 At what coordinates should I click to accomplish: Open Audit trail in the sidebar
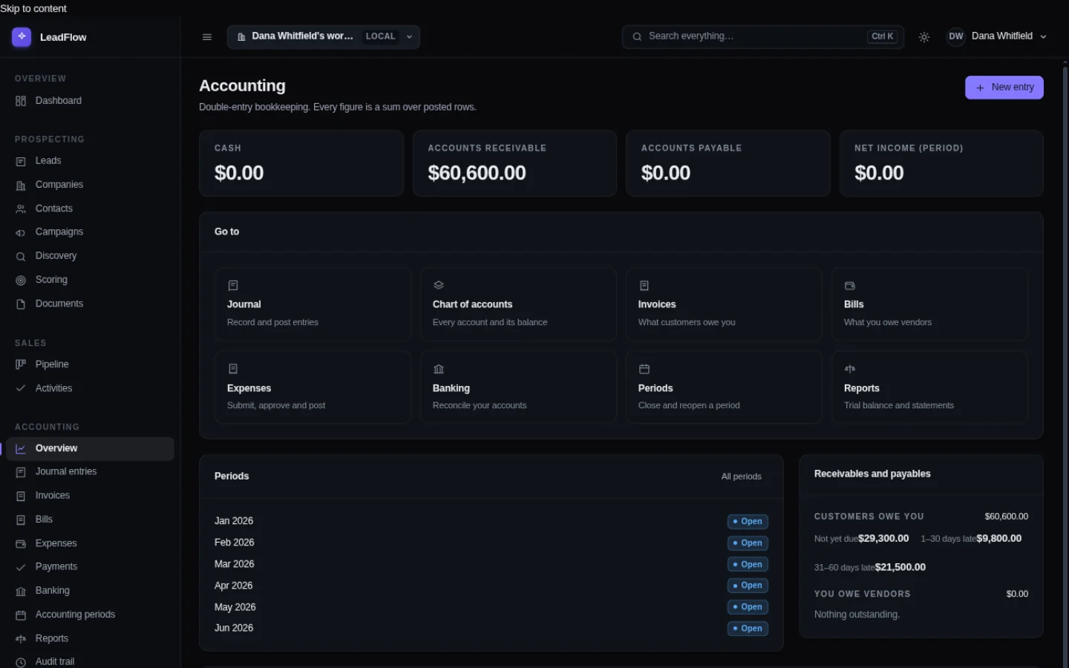coord(91,661)
